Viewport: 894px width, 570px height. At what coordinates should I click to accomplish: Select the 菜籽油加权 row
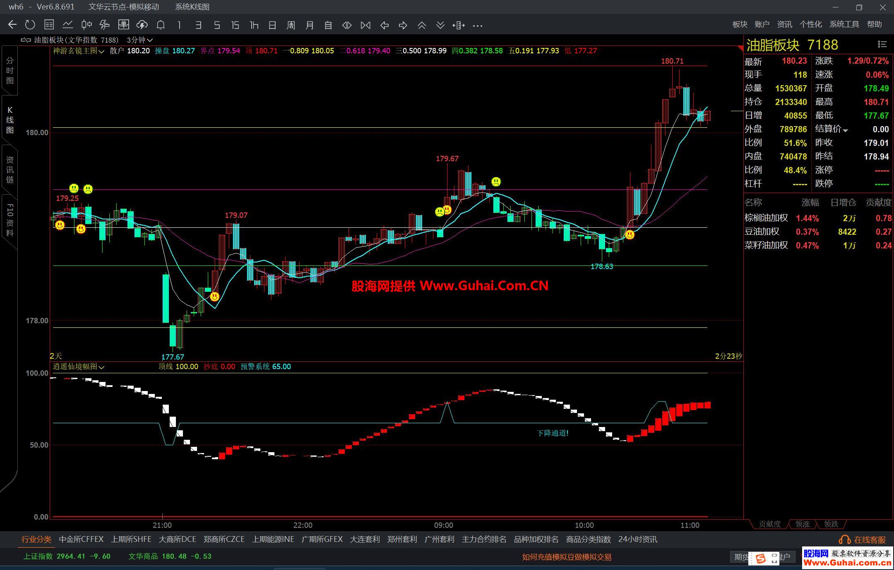click(x=818, y=245)
